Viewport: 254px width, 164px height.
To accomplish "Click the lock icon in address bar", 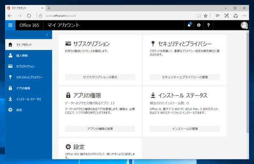I will point(41,16).
